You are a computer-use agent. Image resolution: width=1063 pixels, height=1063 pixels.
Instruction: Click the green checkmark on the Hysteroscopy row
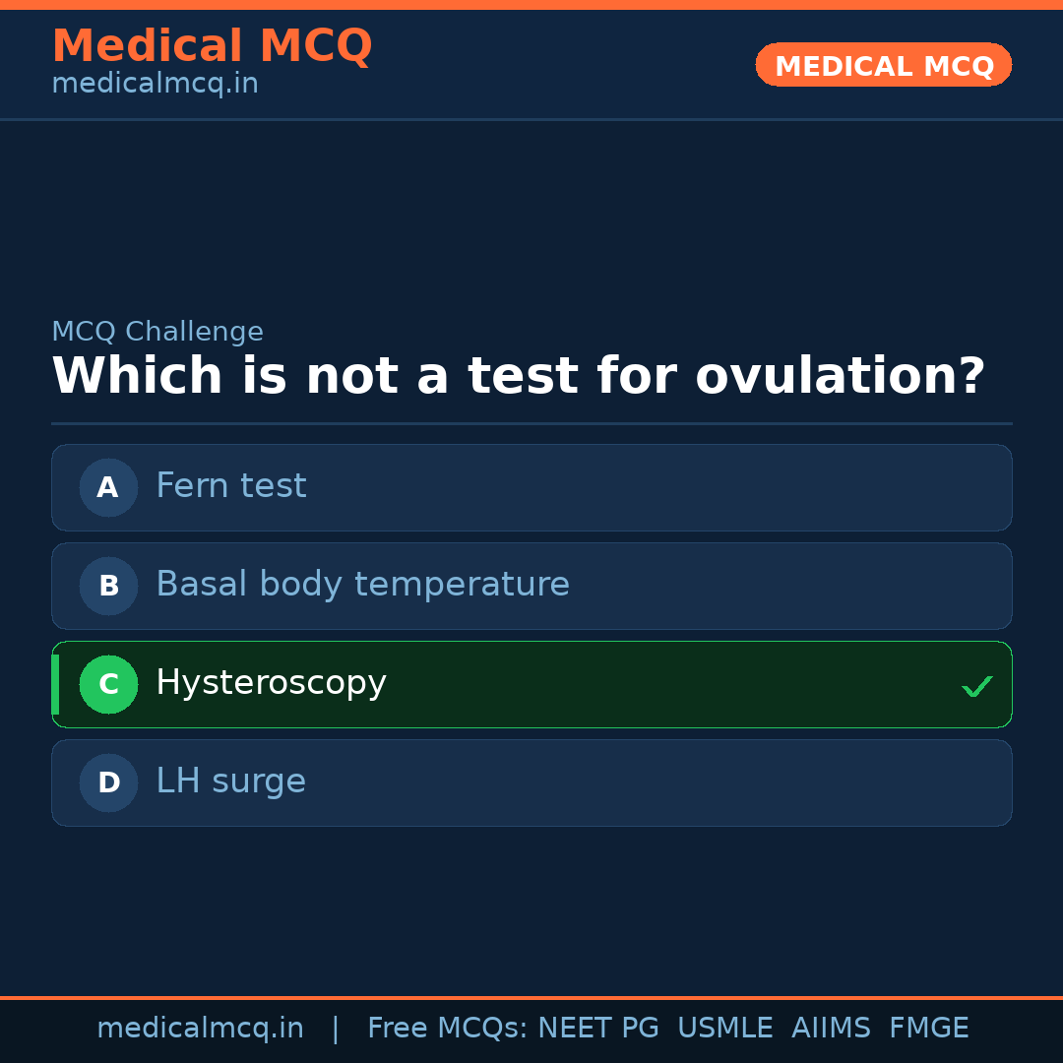(976, 685)
